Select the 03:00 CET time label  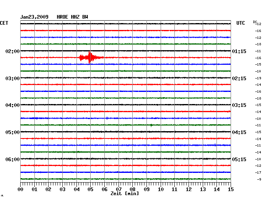[x=13, y=79]
